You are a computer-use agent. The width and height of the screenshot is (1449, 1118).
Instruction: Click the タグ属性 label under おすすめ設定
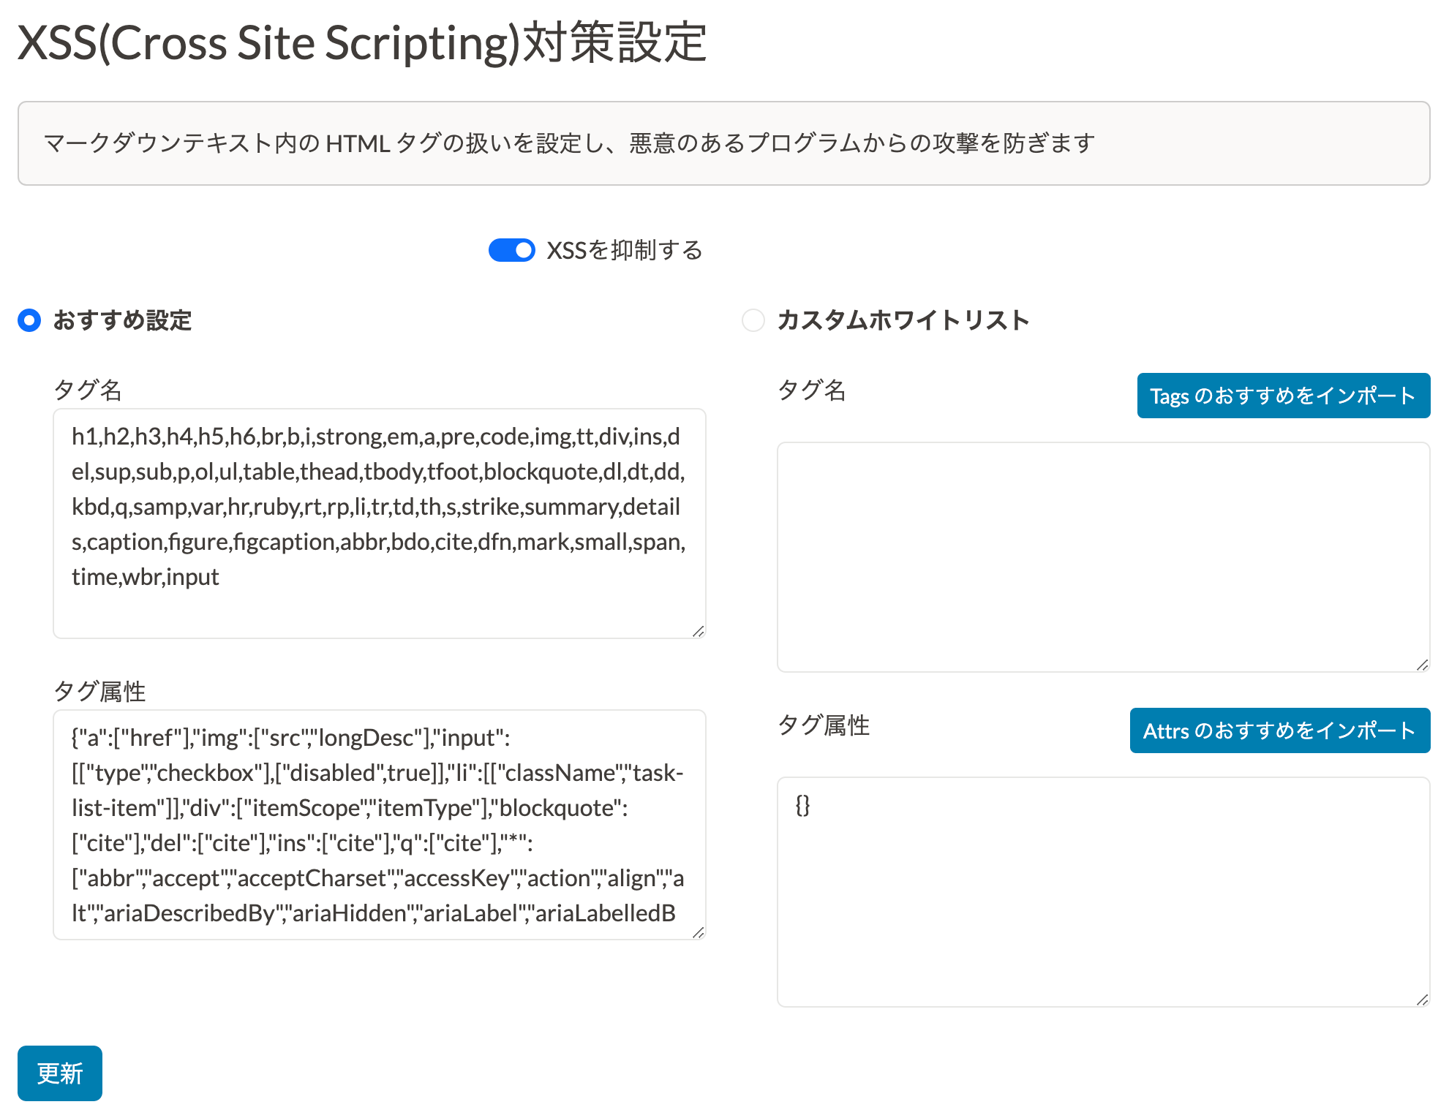tap(99, 691)
